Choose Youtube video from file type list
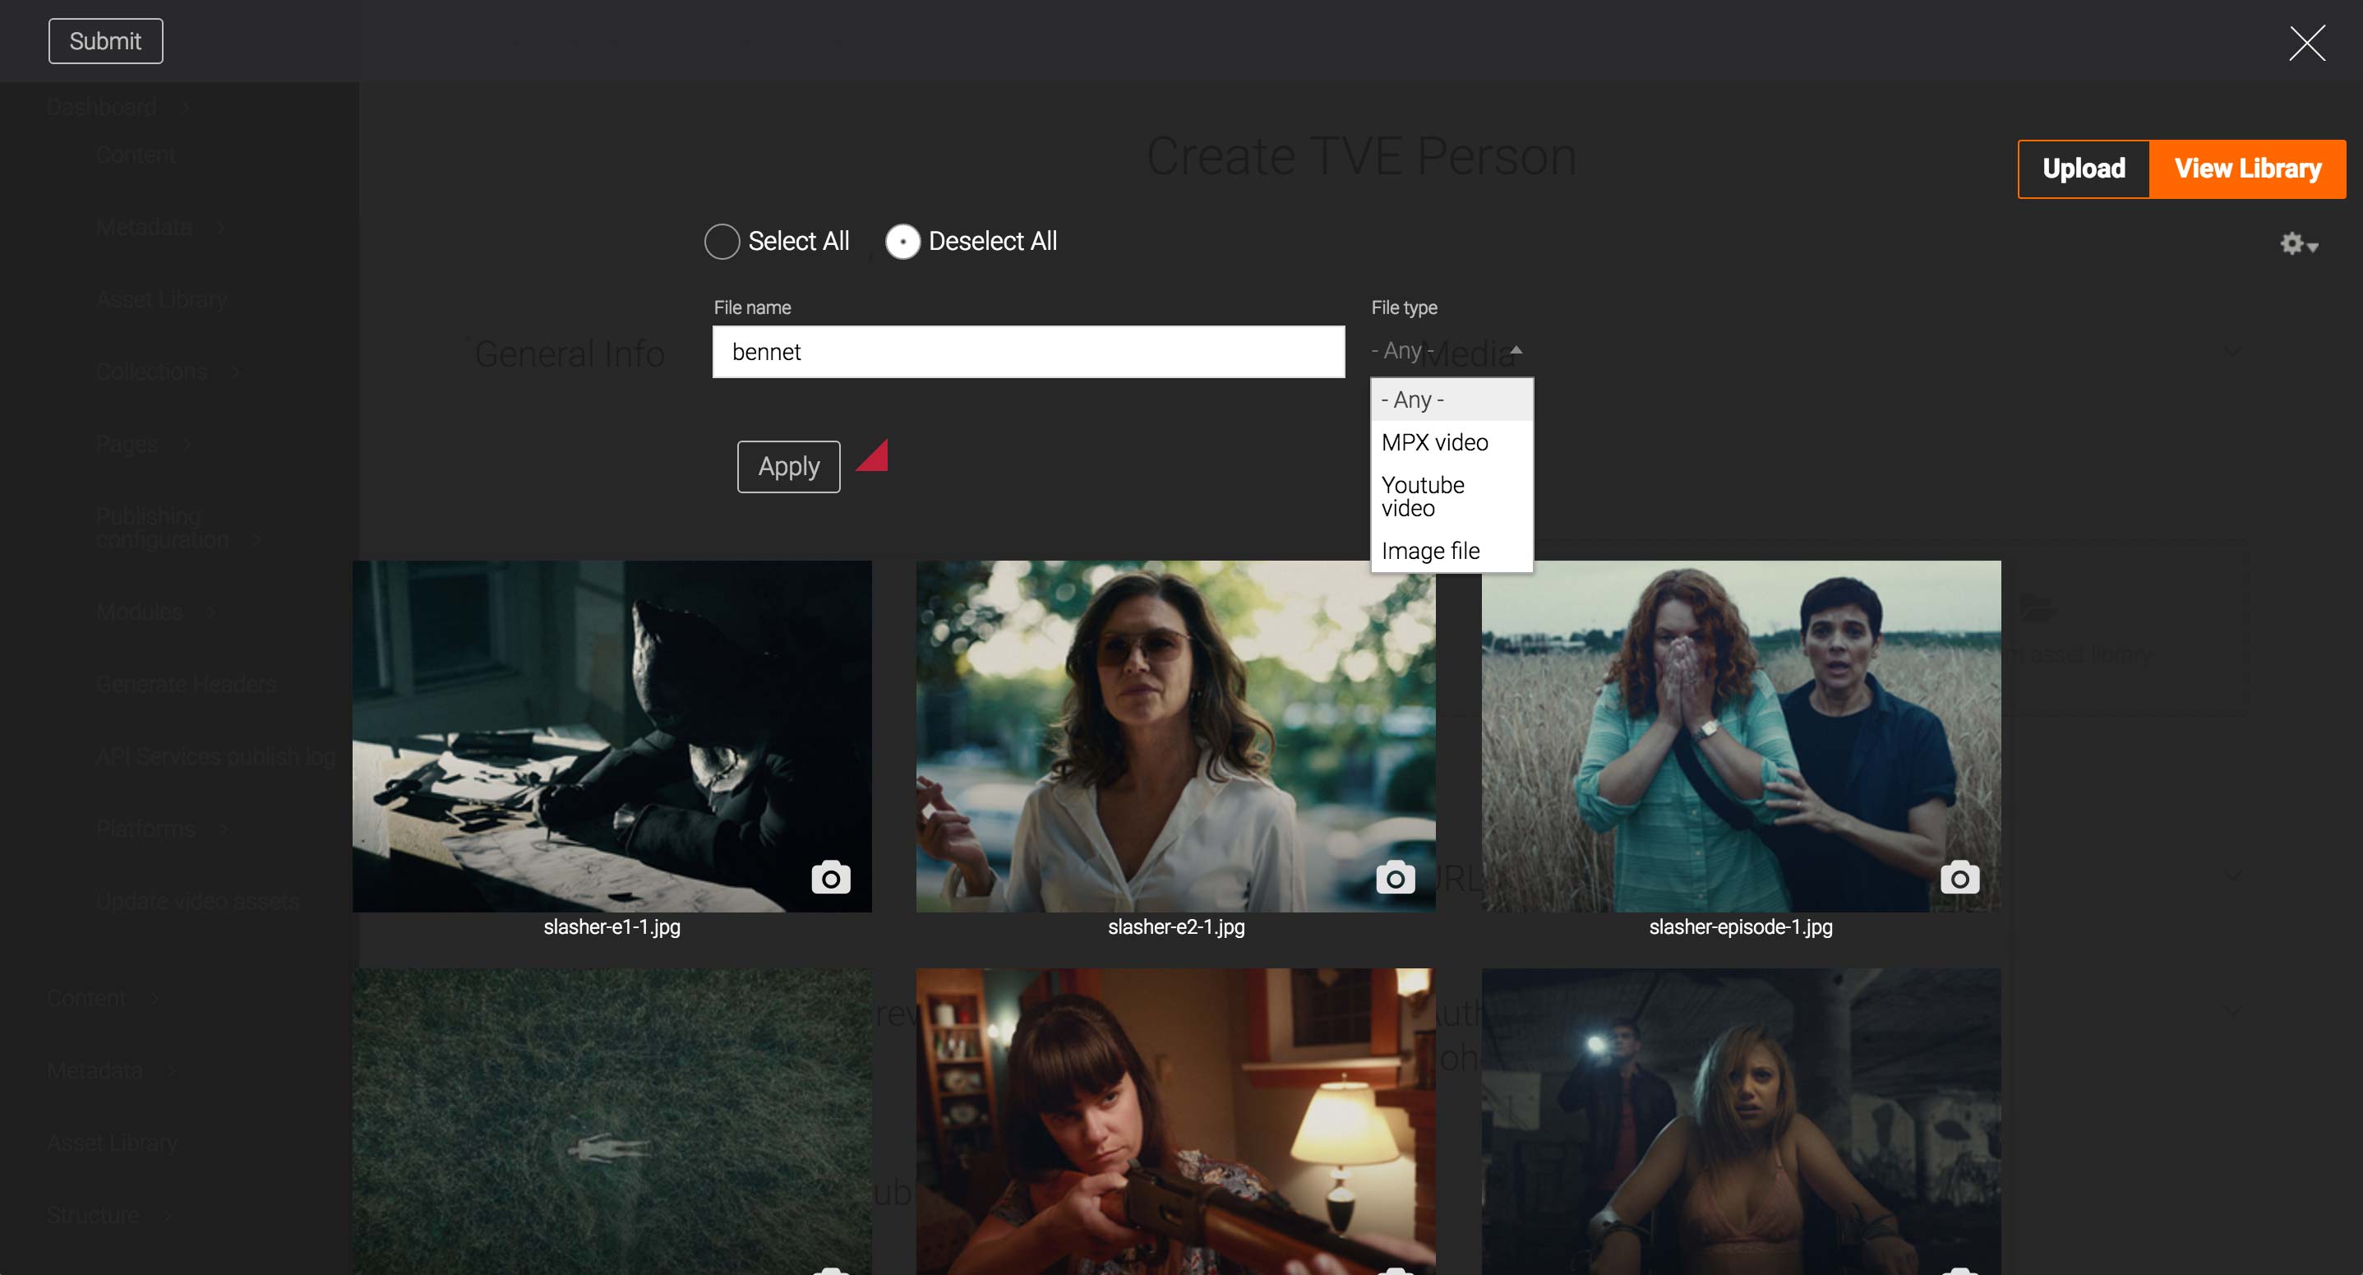The image size is (2363, 1275). [1422, 497]
